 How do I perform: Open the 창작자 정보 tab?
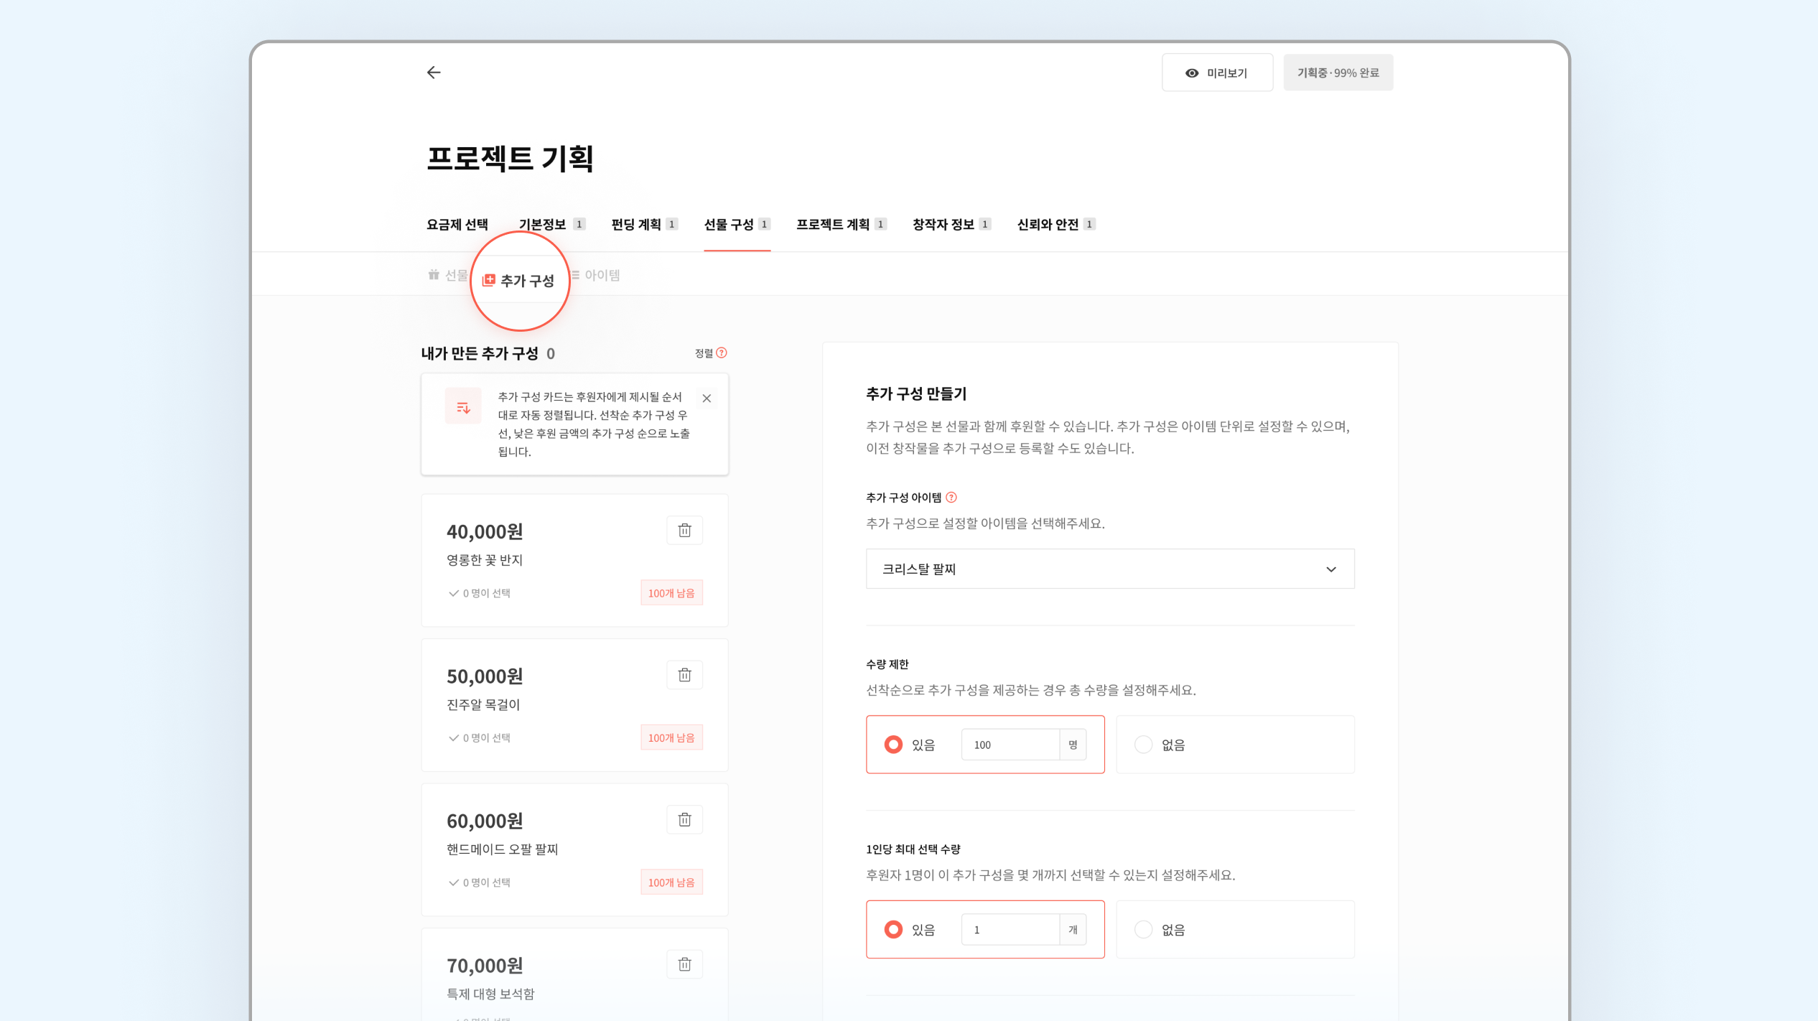pyautogui.click(x=943, y=225)
